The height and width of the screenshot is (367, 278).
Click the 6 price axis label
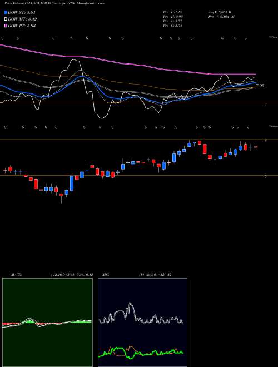(265, 141)
